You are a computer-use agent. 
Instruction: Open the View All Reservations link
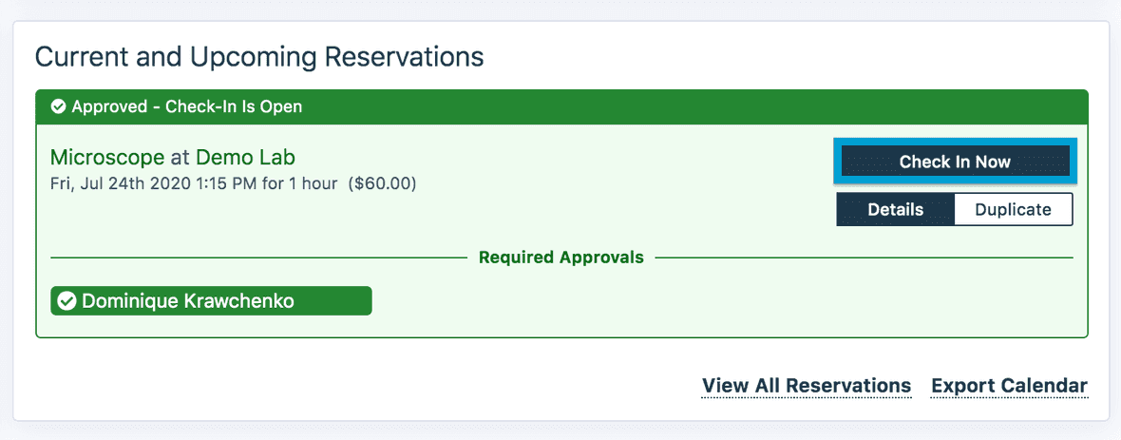coord(807,386)
